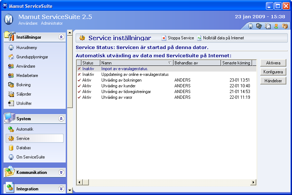This screenshot has height=195, width=292.
Task: Click the red X Stoppa Service icon
Action: (x=164, y=38)
